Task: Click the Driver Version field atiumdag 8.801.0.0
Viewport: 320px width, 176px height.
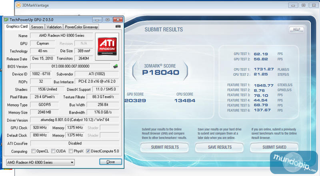Action: (x=75, y=120)
